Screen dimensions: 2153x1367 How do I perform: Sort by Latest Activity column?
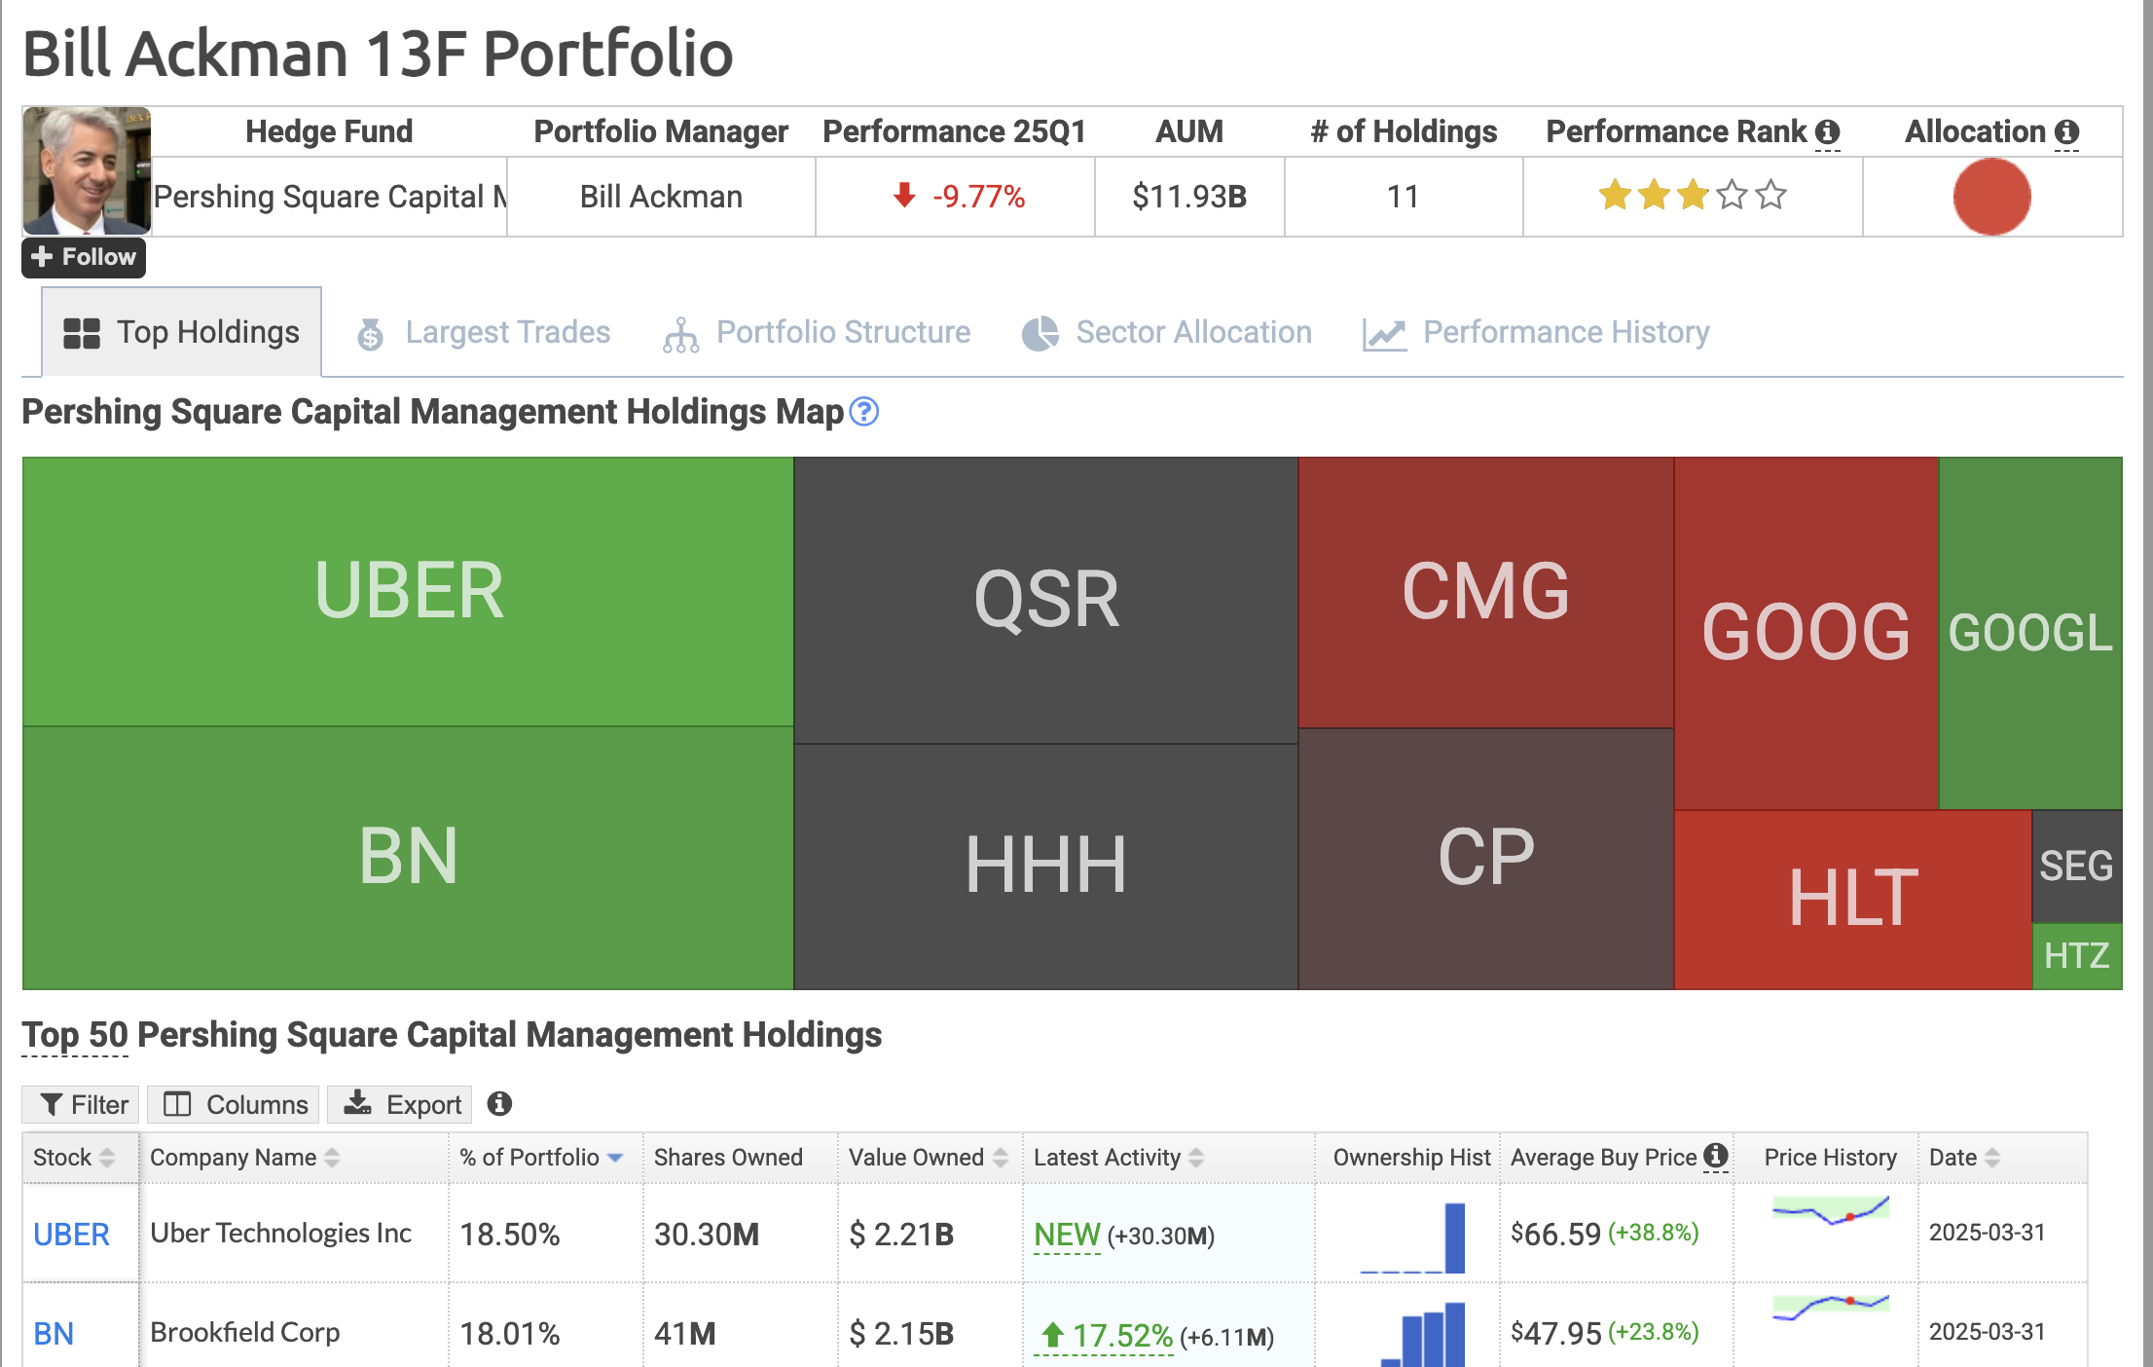1168,1157
